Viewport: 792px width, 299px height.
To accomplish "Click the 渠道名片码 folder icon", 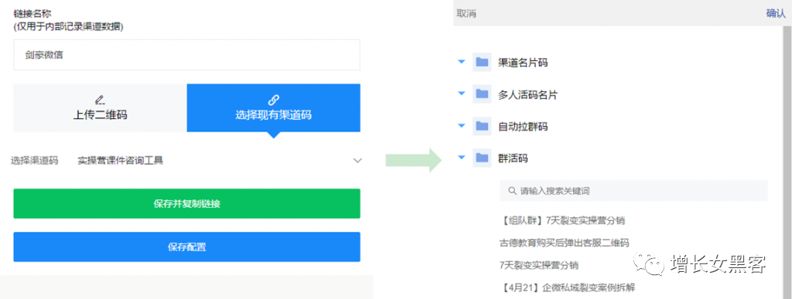I will click(482, 62).
